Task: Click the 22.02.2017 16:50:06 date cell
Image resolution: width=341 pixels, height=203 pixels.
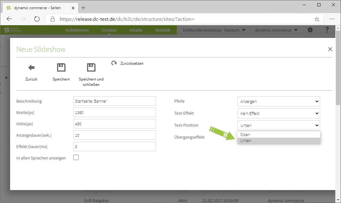Action: coord(220,200)
